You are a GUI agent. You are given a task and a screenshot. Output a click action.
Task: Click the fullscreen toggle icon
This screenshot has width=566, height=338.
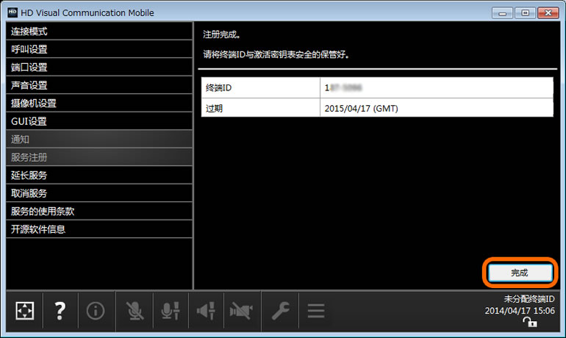25,311
